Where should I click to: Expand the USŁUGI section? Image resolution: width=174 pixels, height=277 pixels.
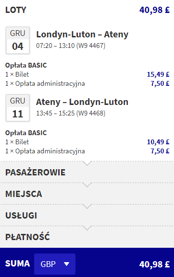87,215
